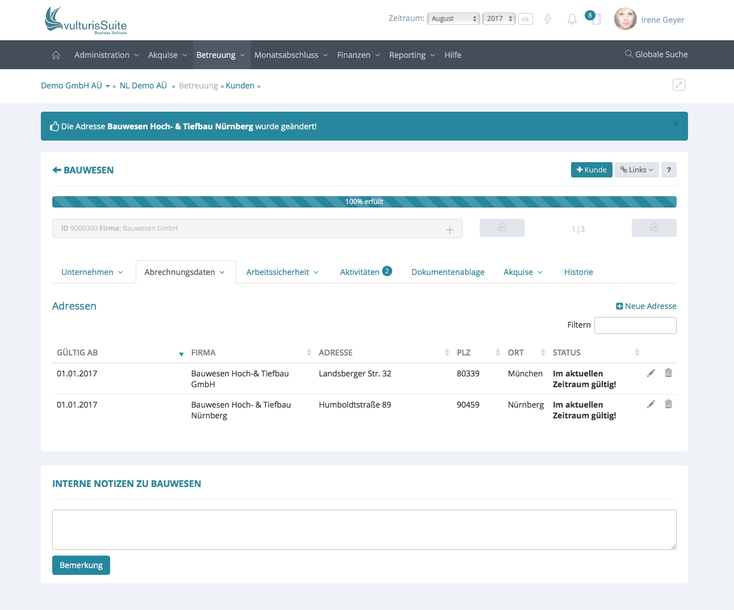This screenshot has height=610, width=734.
Task: Click the back arrow beside BAUWESEN
Action: [57, 170]
